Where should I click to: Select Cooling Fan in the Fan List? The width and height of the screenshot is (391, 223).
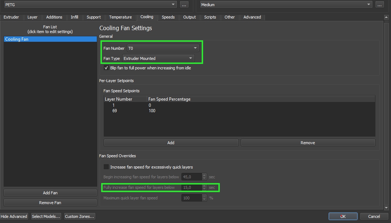(x=50, y=39)
